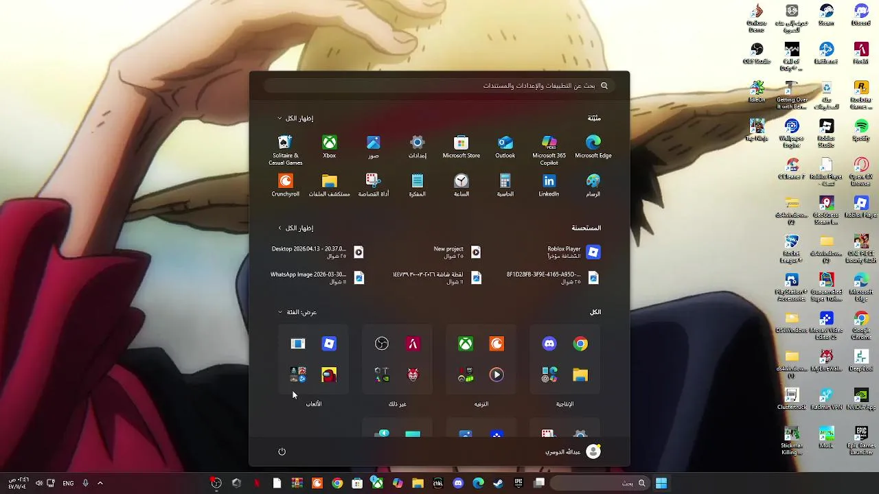Select Wallpaper Engine desktop shortcut
Screen dimensions: 879x494
coord(792,133)
